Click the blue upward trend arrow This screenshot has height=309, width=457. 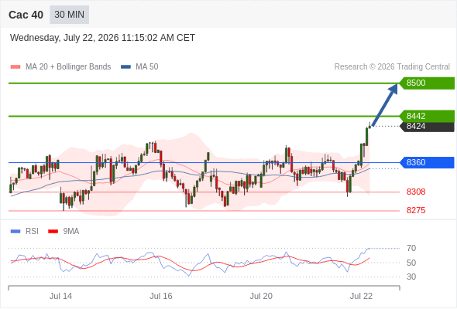click(x=385, y=105)
